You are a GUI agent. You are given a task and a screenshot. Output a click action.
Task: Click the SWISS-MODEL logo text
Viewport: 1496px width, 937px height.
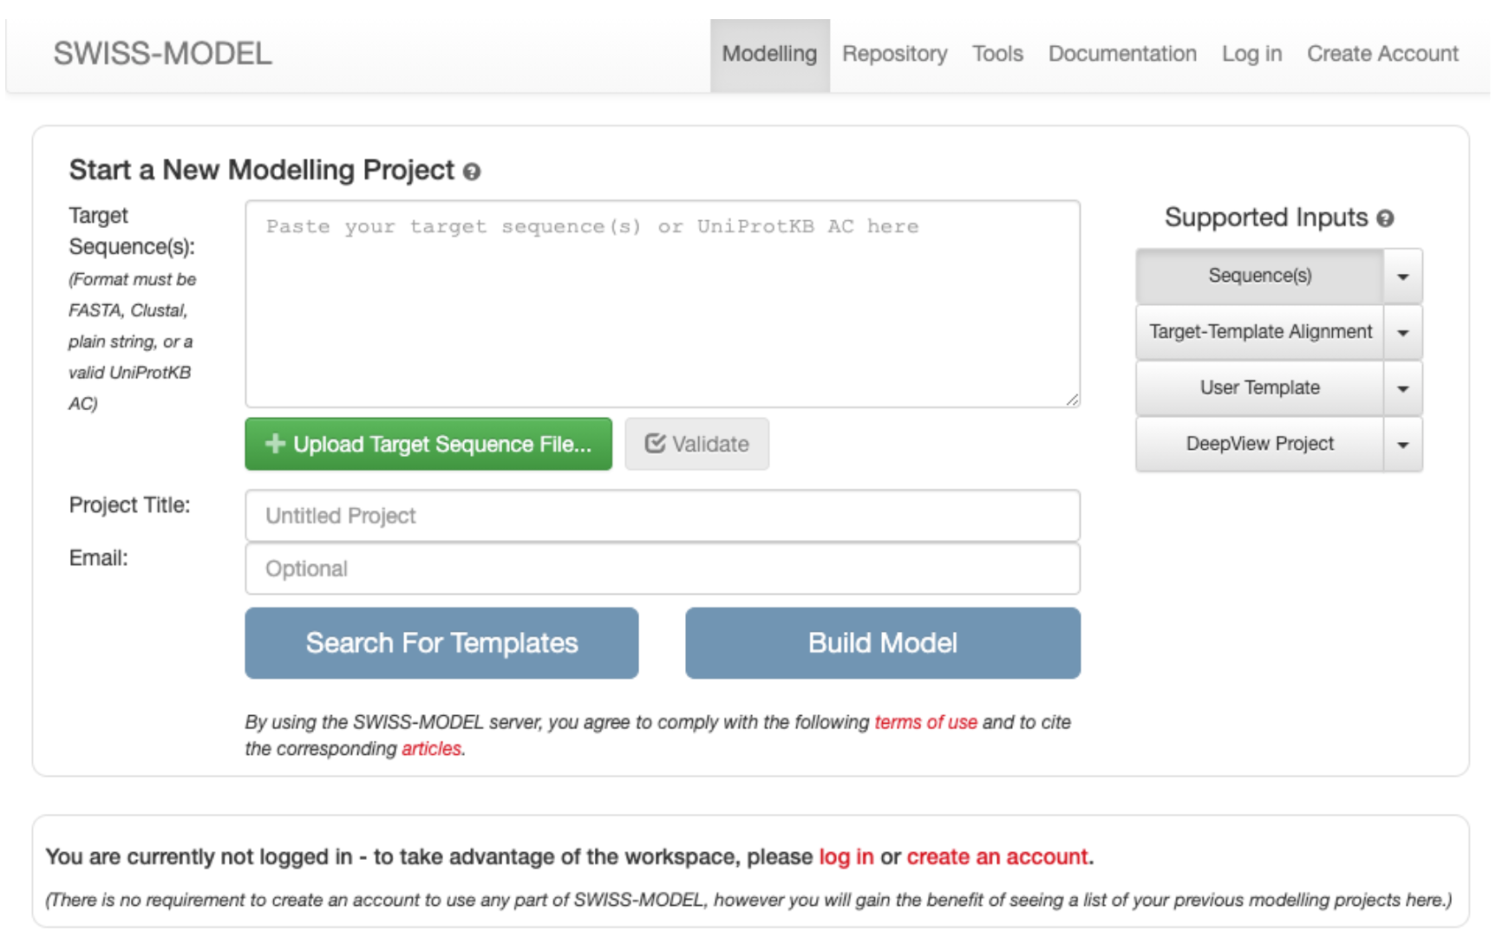[x=162, y=54]
